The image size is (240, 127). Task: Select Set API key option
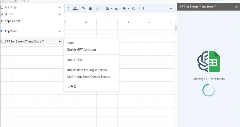(x=91, y=60)
